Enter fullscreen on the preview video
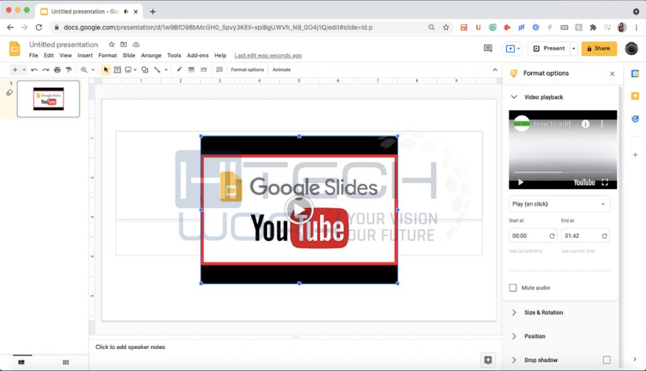The width and height of the screenshot is (646, 371). pyautogui.click(x=605, y=182)
